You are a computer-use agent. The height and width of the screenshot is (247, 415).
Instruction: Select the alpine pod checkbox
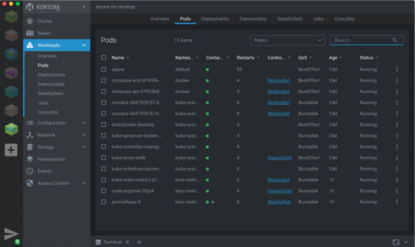point(104,70)
